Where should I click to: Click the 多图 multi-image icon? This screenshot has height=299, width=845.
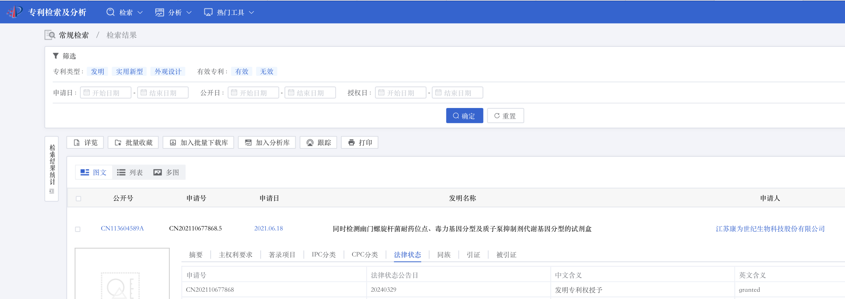click(x=157, y=172)
